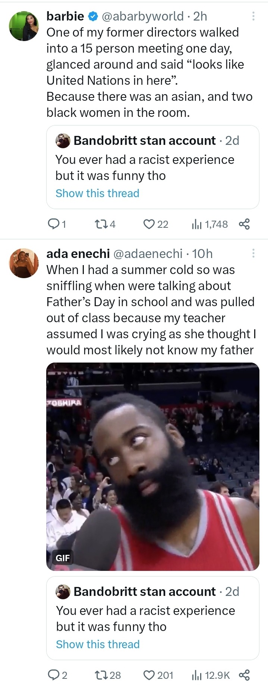View analytics of barbie's tweet
This screenshot has width=268, height=690.
pyautogui.click(x=196, y=224)
